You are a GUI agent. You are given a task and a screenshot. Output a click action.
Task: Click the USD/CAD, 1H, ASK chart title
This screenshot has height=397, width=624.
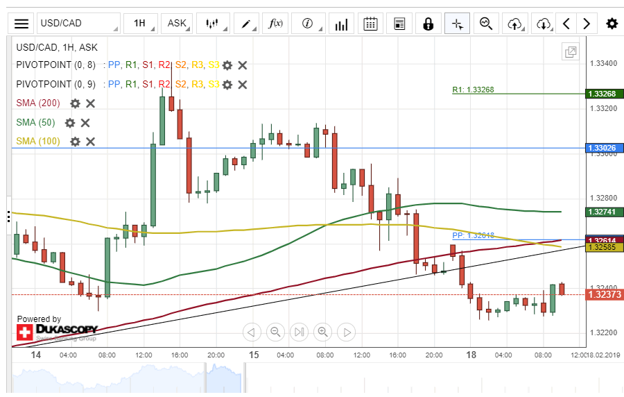click(x=57, y=47)
